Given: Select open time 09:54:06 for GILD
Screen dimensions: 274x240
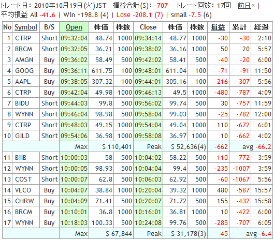Looking at the screenshot, I should coord(74,136).
